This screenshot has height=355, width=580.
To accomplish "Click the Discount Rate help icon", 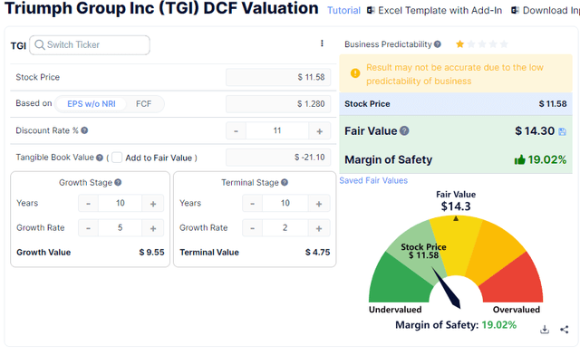I will [84, 130].
